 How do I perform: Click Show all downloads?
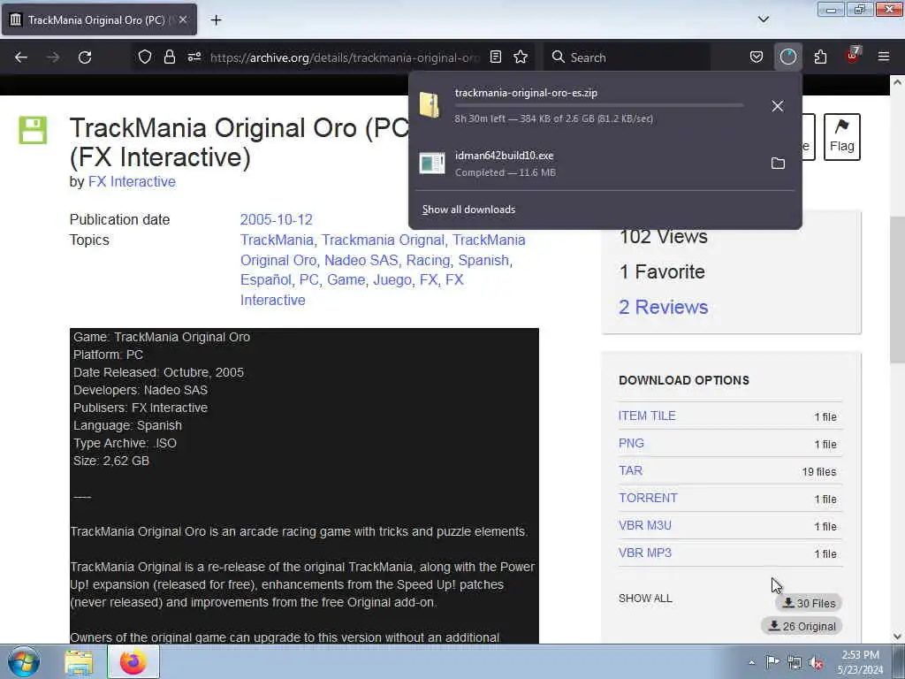[468, 210]
